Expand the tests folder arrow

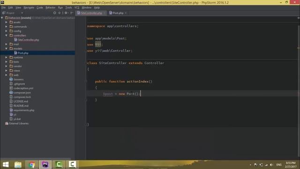pos(6,62)
